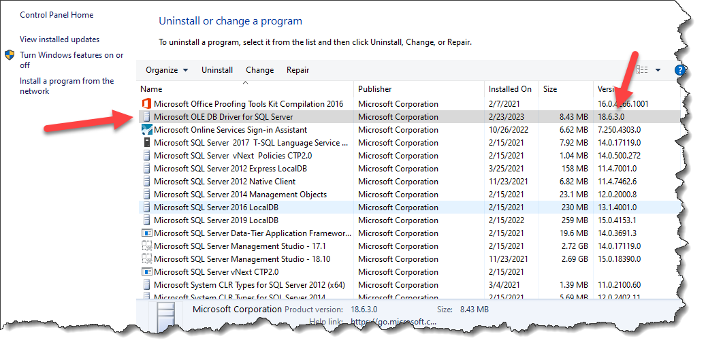
Task: Sort programs by the Installed On column
Action: pyautogui.click(x=509, y=89)
